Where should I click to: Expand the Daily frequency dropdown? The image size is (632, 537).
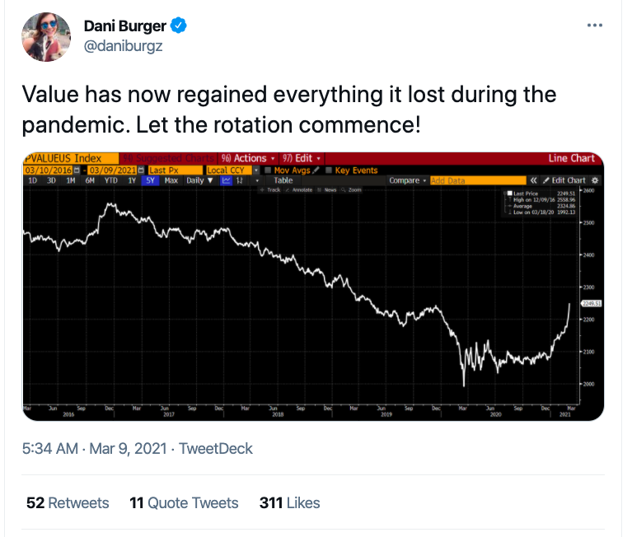[199, 180]
